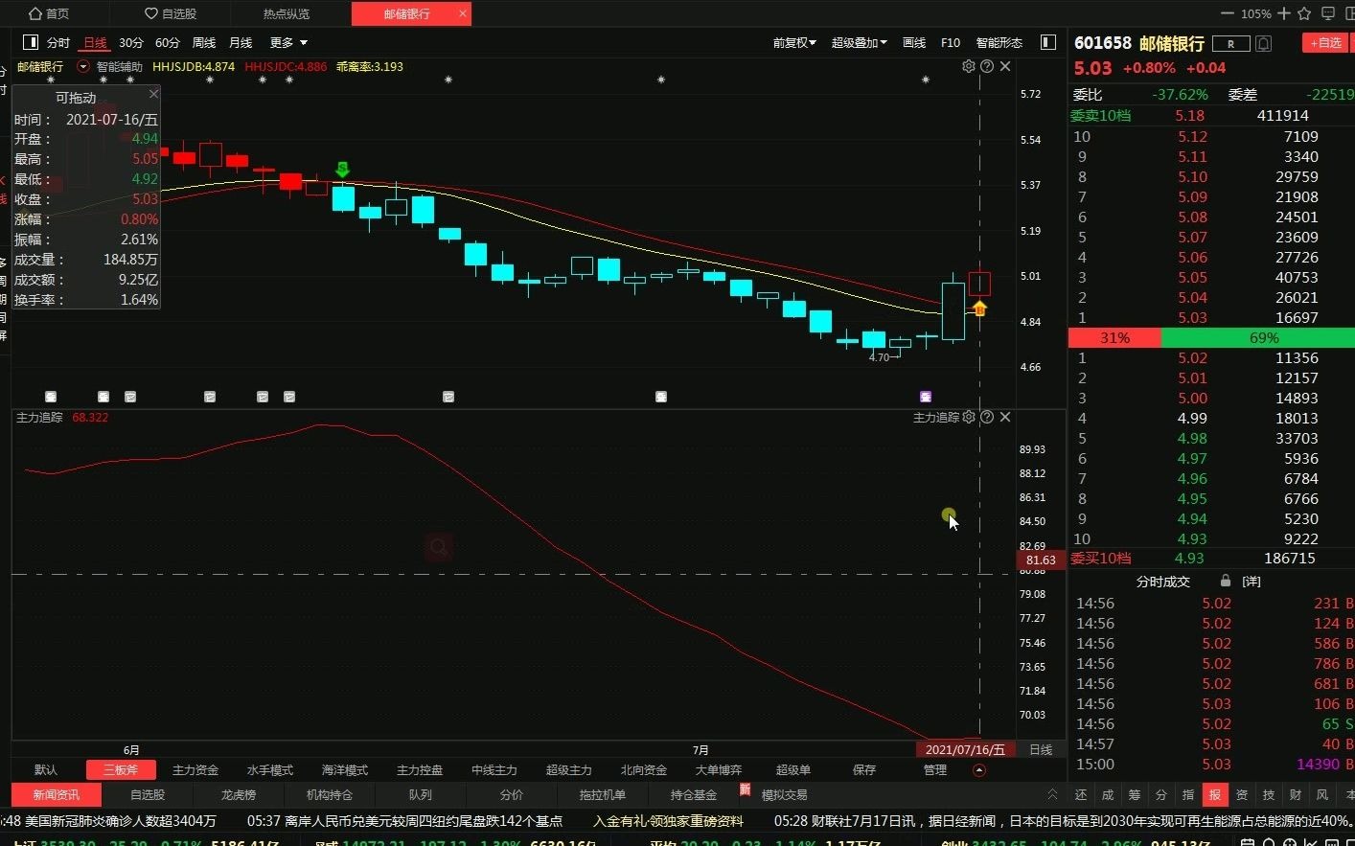Open the [详] trade detail link

click(1252, 582)
